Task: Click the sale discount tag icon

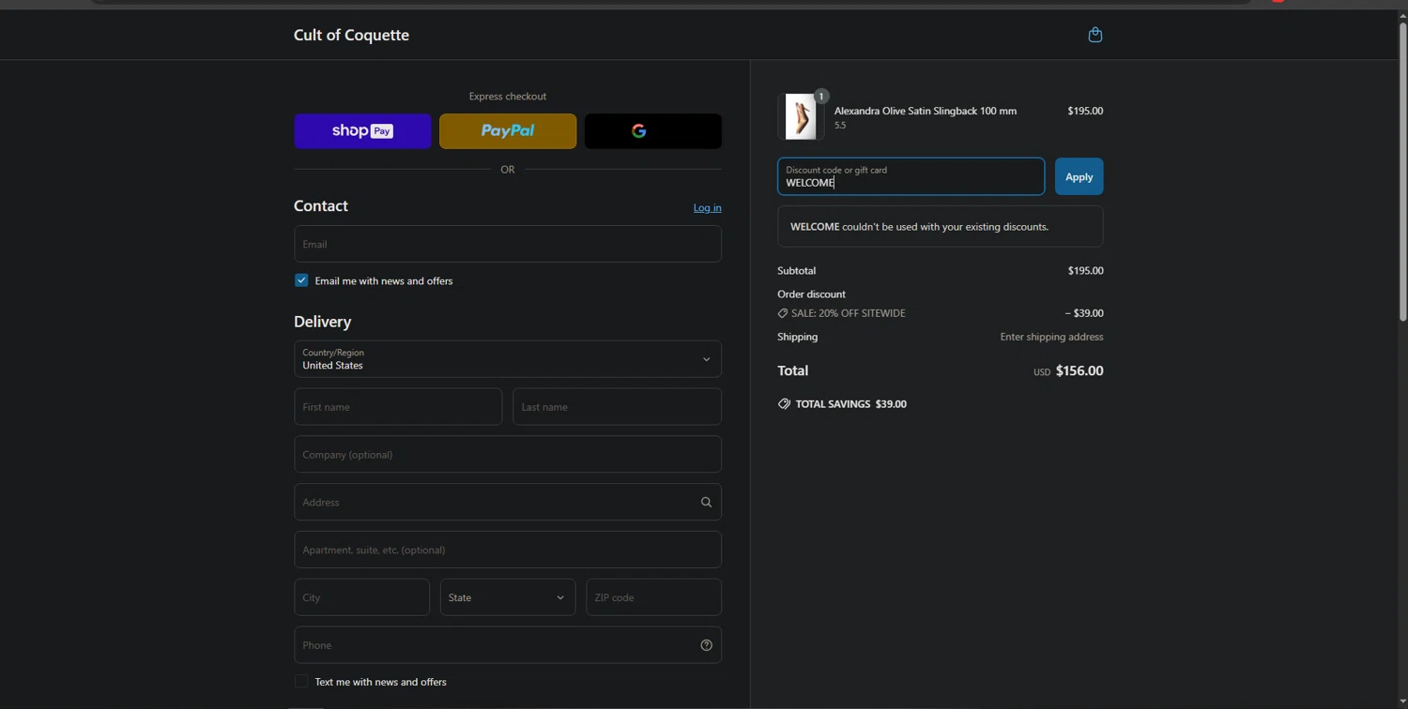Action: (783, 313)
